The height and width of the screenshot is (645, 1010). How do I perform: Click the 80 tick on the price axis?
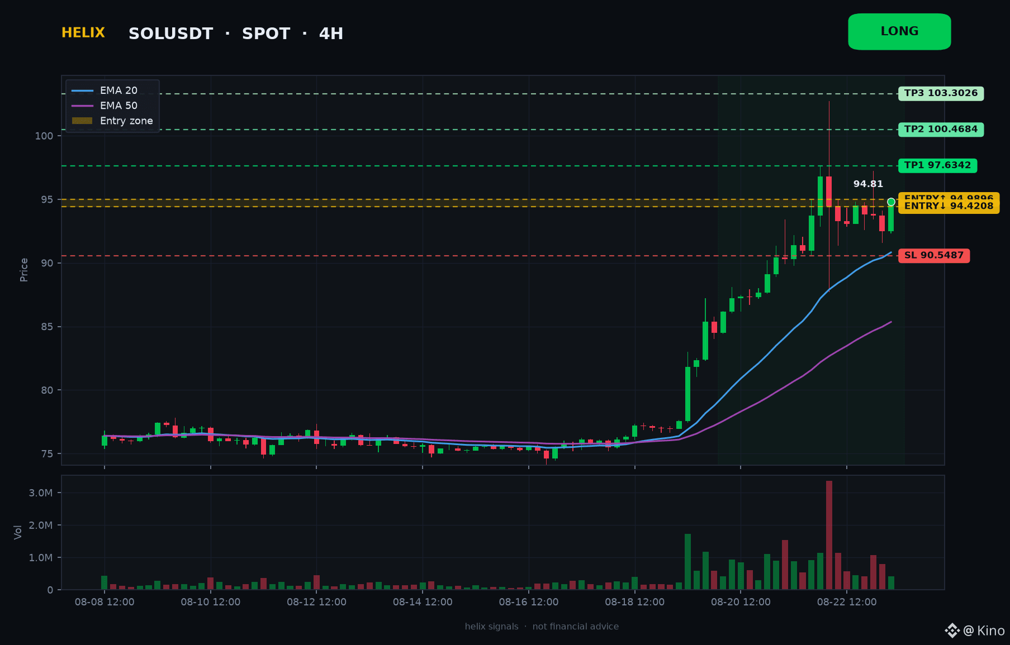[47, 390]
